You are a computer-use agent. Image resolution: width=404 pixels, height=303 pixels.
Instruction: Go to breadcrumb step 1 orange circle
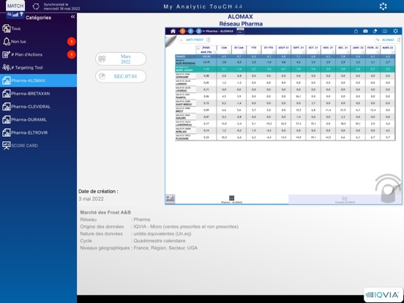point(182,31)
